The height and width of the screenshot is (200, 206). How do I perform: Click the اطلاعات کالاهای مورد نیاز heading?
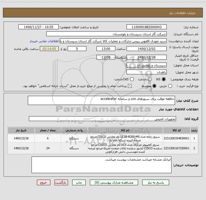[178, 109]
